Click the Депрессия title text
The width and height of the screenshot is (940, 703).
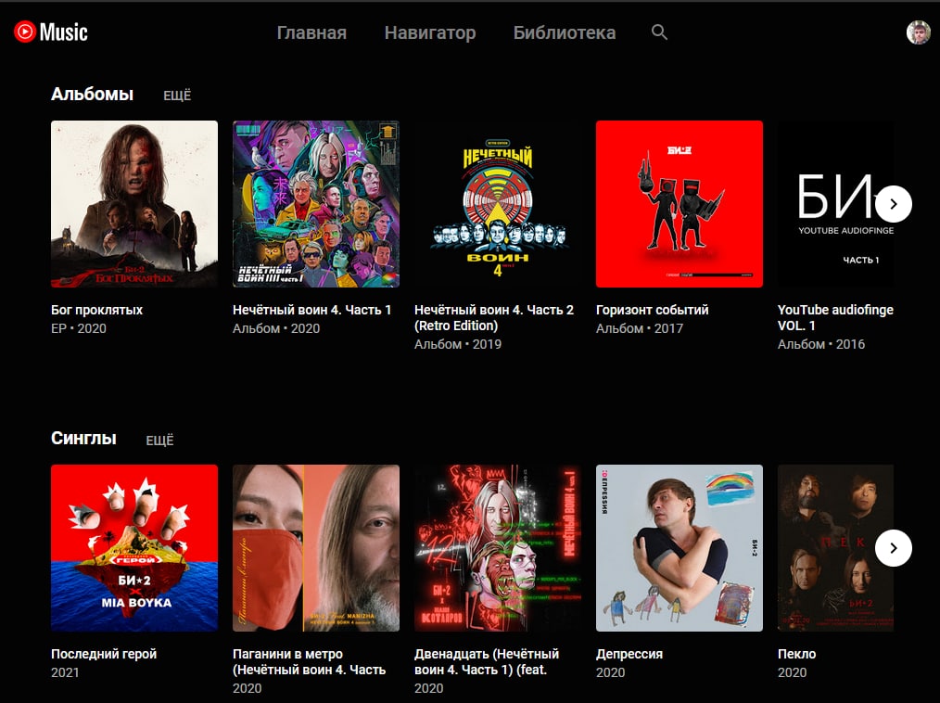[629, 654]
